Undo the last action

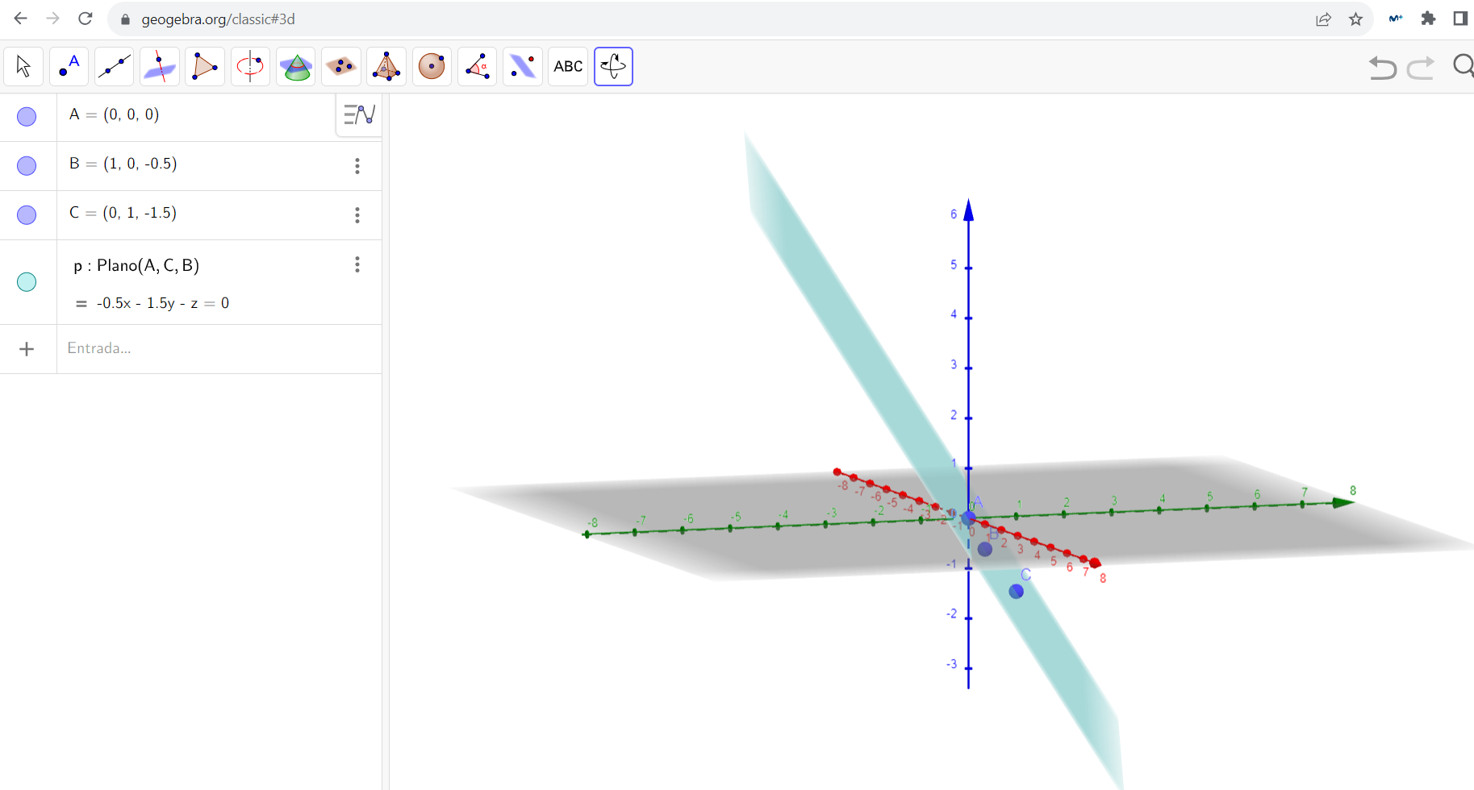[x=1382, y=67]
